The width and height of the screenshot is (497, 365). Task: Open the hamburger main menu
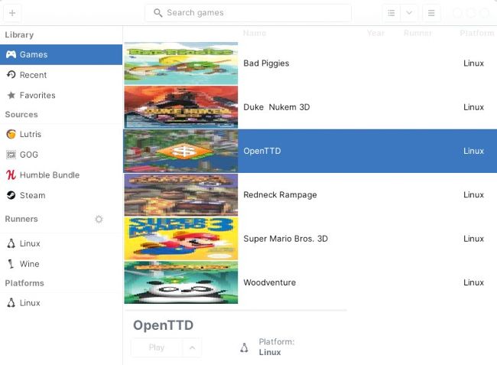pyautogui.click(x=431, y=13)
